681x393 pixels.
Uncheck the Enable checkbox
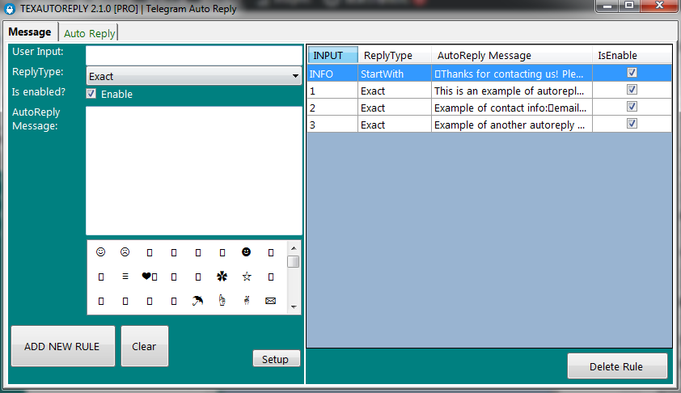pyautogui.click(x=91, y=94)
